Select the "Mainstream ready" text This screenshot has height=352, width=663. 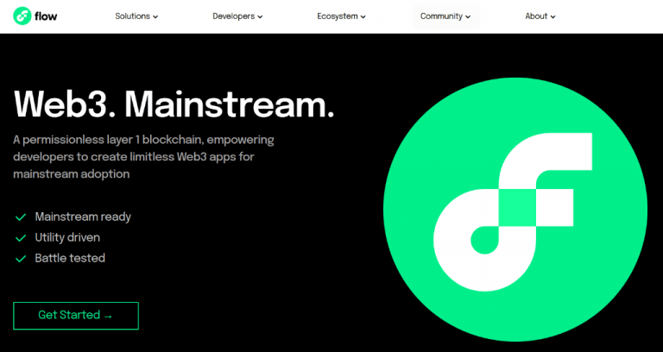pos(83,217)
